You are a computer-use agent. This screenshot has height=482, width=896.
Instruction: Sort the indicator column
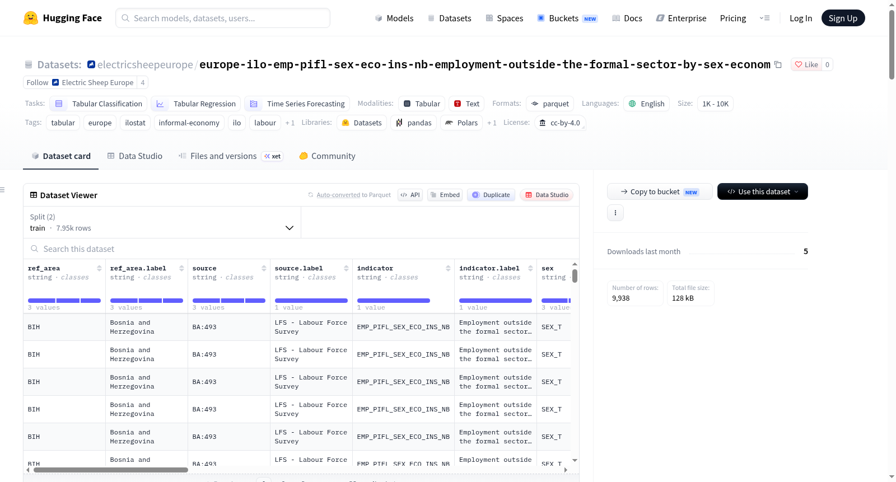[448, 268]
